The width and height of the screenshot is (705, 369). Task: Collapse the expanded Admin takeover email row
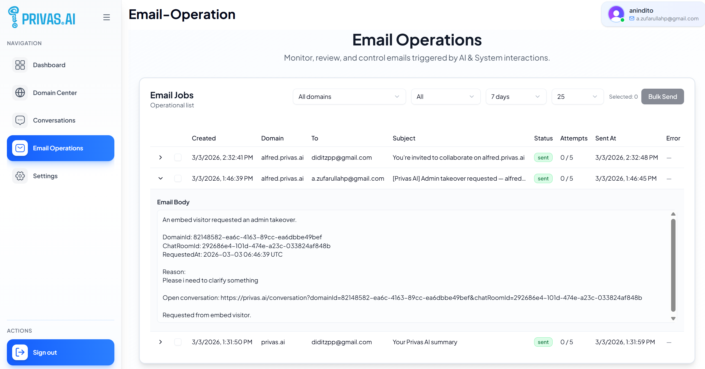coord(160,178)
